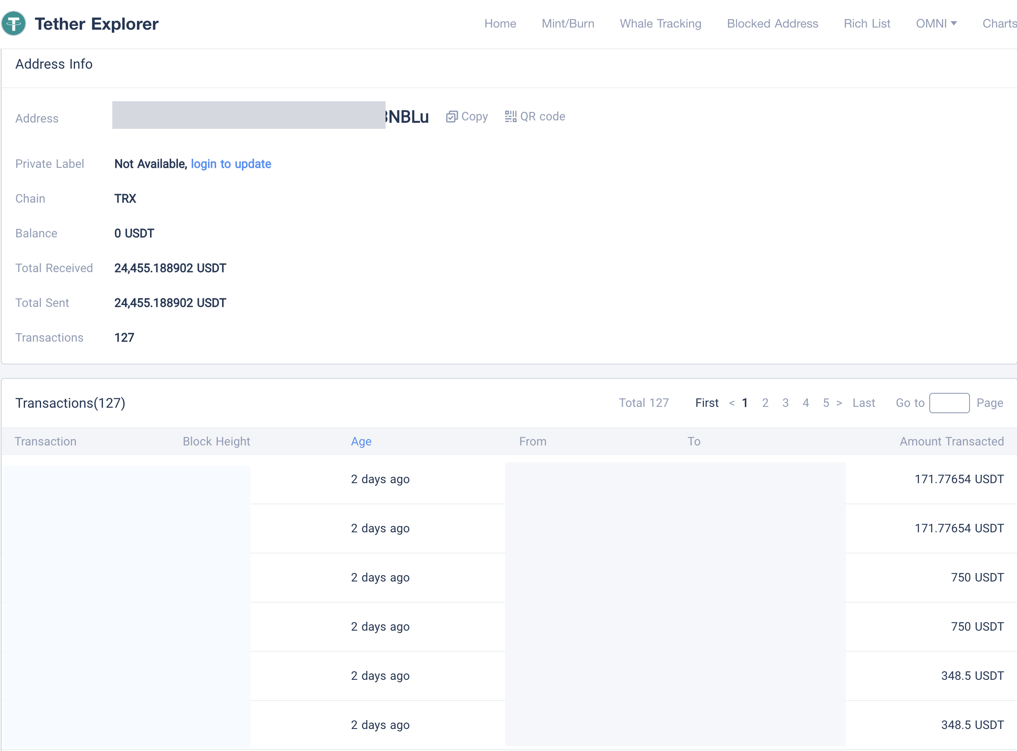
Task: Select Blocked Address in the top menu
Action: [x=772, y=24]
